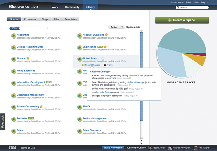Screen dimensions: 217x151
Task: Open the Active status dropdown
Action: coord(117,27)
